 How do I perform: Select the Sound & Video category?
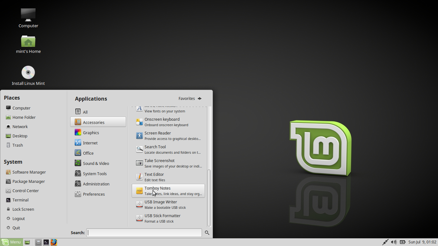tap(98, 163)
